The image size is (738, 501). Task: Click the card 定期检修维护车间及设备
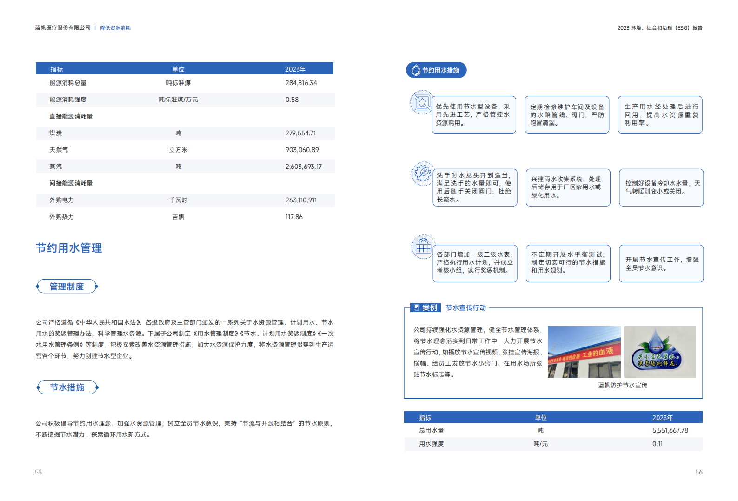pos(567,115)
